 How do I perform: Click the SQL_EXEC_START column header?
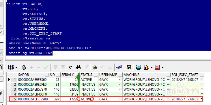point(188,75)
